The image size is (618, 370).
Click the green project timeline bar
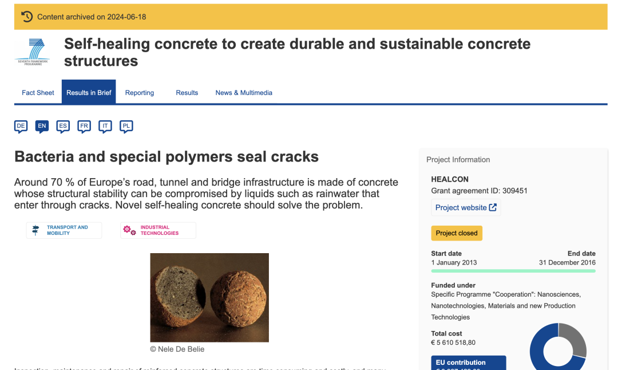click(x=513, y=271)
